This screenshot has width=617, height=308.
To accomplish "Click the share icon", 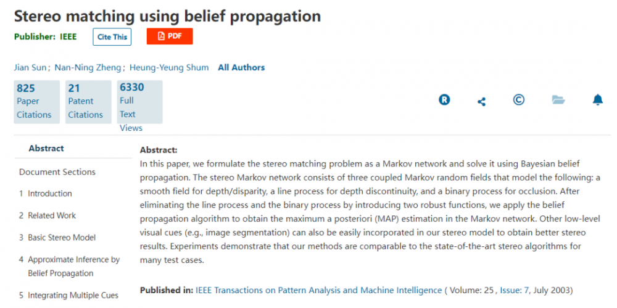I will (x=481, y=102).
